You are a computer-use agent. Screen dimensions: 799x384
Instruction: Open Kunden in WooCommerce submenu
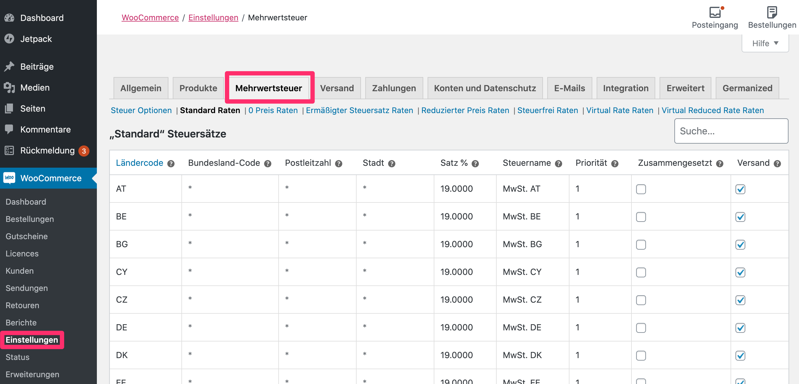click(x=19, y=271)
